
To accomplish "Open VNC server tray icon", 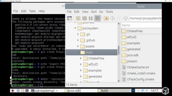I will (x=133, y=91).
